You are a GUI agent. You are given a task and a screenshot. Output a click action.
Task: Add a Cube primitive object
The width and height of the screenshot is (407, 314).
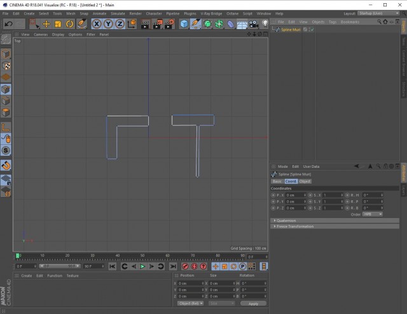184,24
